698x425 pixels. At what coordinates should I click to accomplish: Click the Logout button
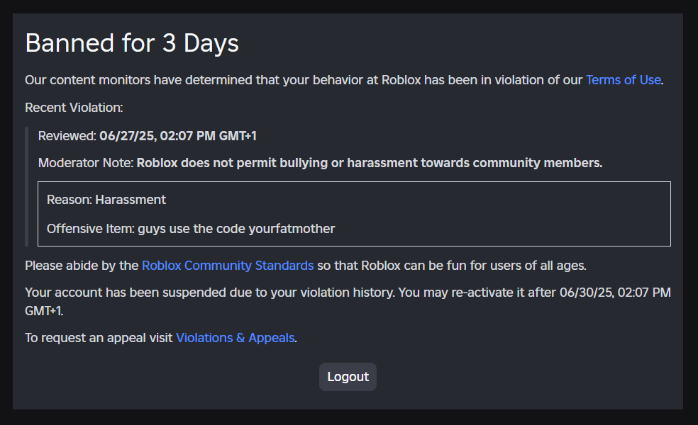(348, 377)
